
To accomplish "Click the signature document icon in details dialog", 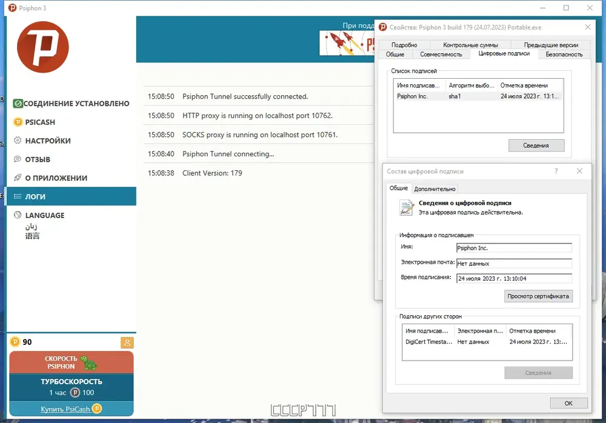I will (407, 207).
